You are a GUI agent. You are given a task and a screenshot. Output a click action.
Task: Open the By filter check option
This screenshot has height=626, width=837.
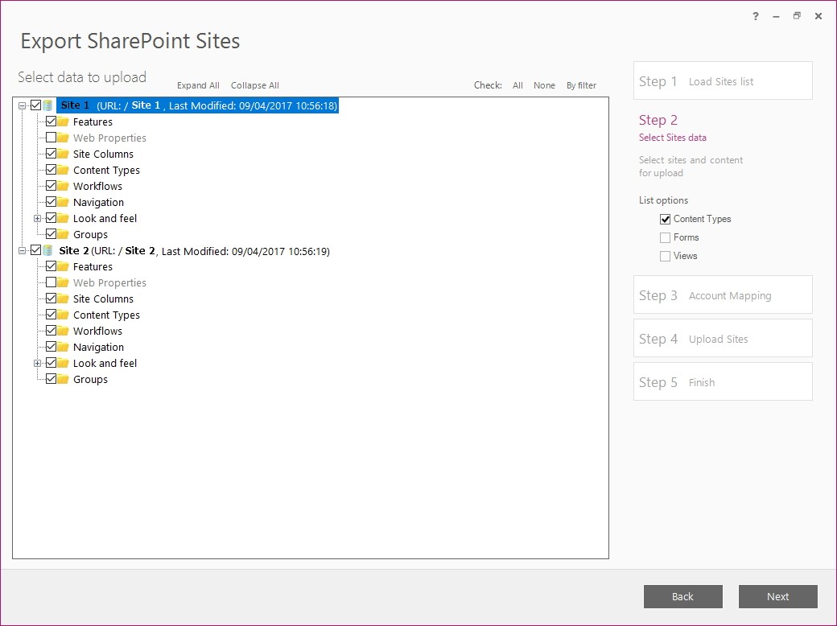(581, 85)
